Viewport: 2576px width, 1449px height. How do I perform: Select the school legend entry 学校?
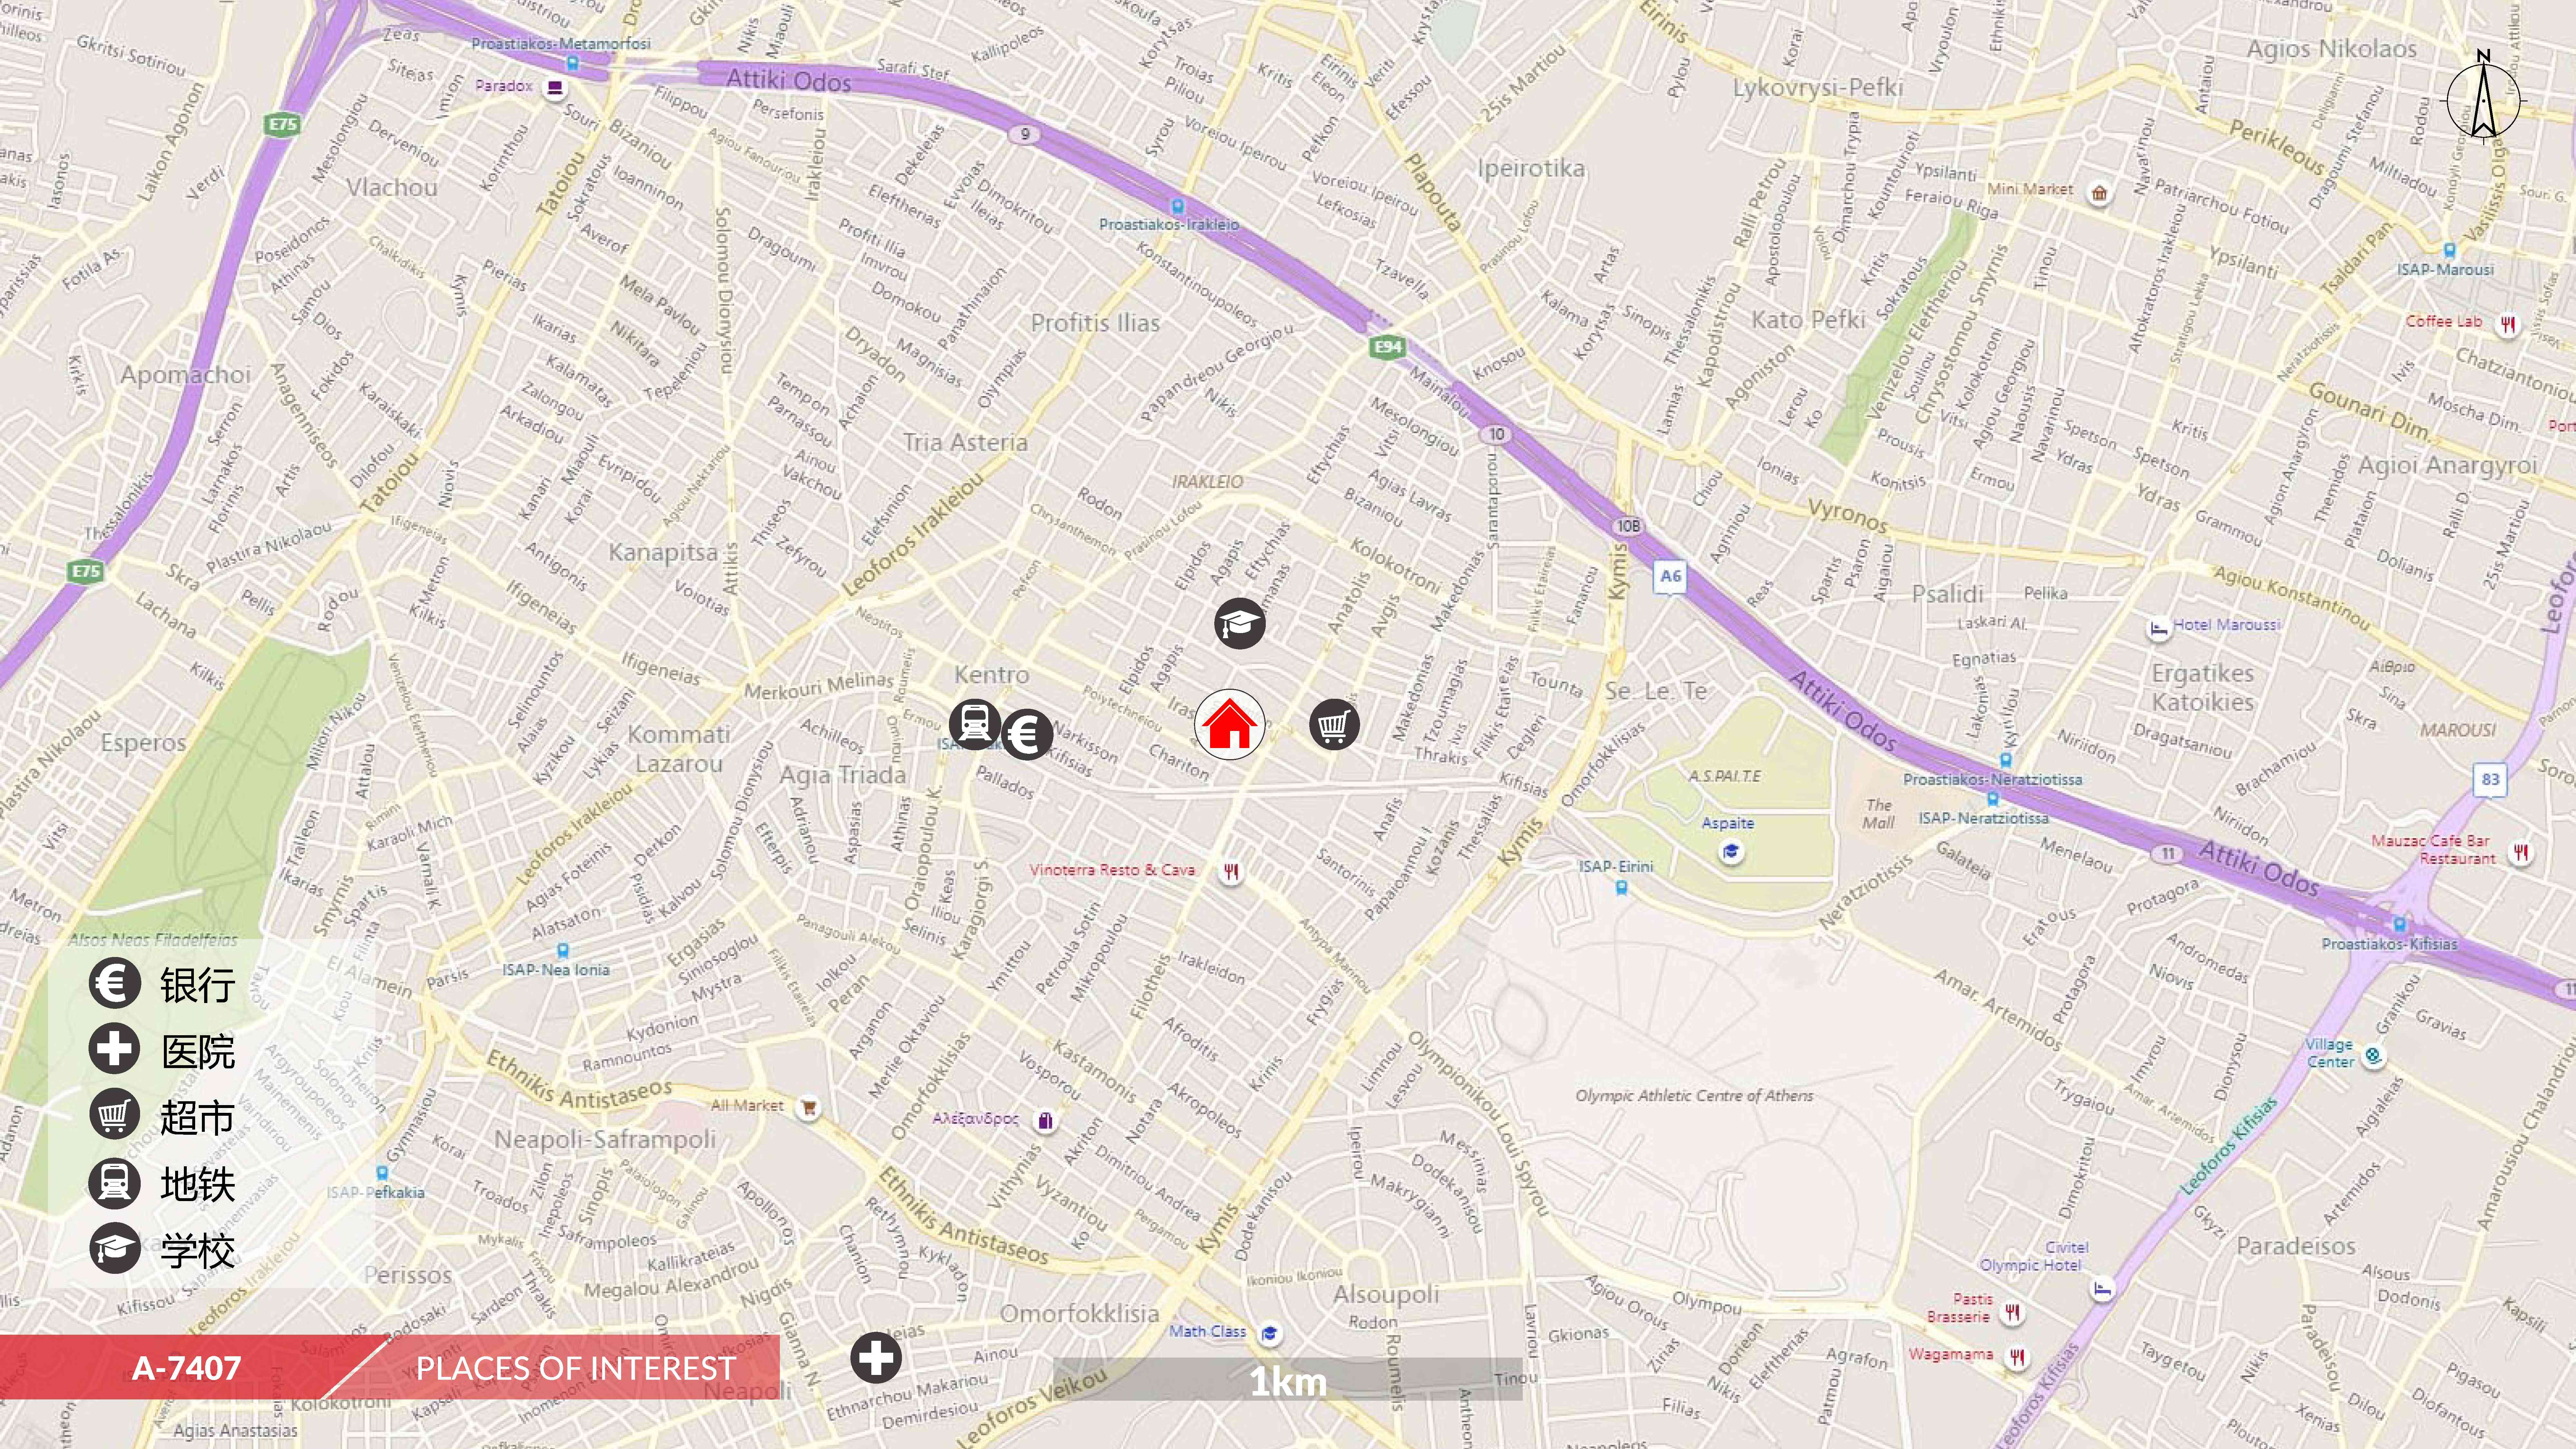pos(162,1249)
